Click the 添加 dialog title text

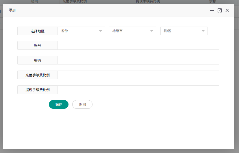[x=12, y=10]
